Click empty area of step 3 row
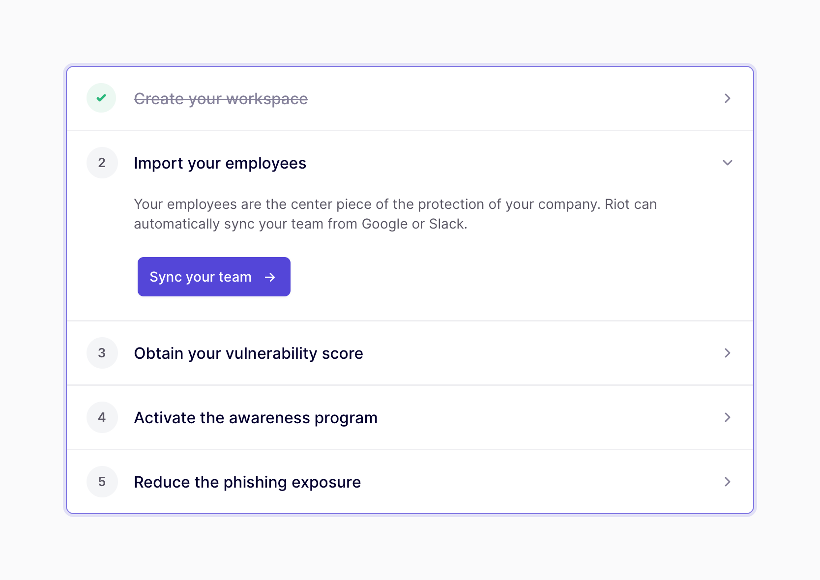Screen dimensions: 820x580 (541, 353)
